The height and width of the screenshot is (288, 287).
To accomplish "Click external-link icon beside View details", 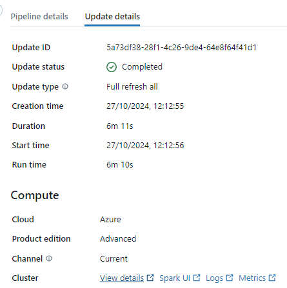I will (x=150, y=278).
